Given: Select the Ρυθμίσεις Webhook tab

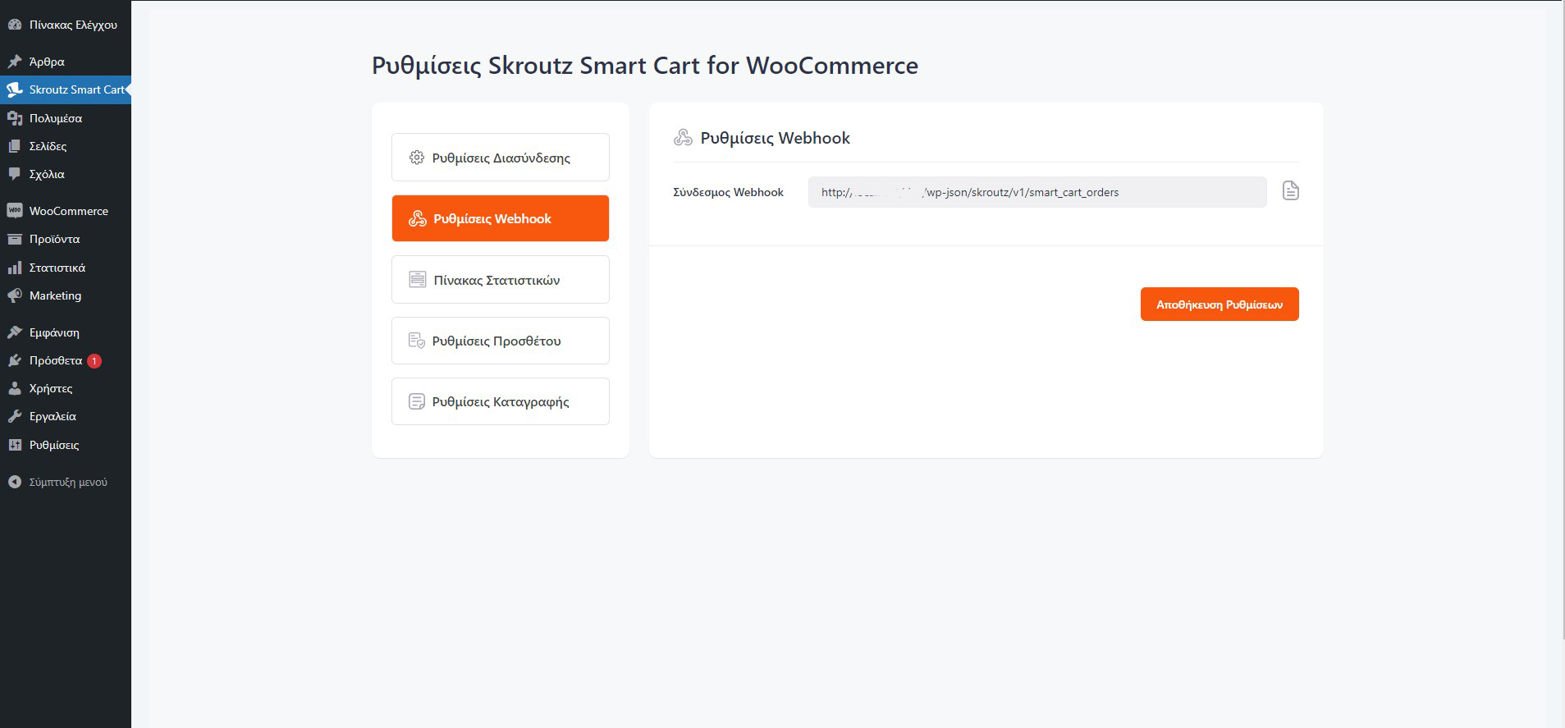Looking at the screenshot, I should [x=500, y=218].
